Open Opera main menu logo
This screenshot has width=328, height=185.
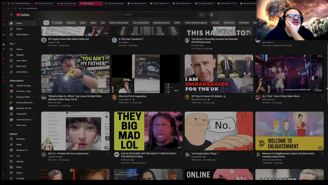pyautogui.click(x=4, y=3)
